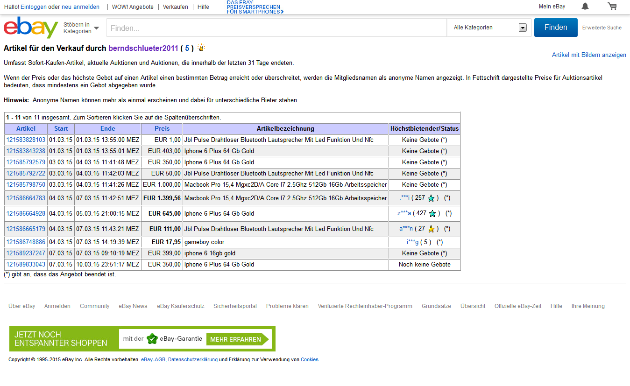Image resolution: width=630 pixels, height=386 pixels.
Task: Open item 121589237247
Action: (x=26, y=253)
